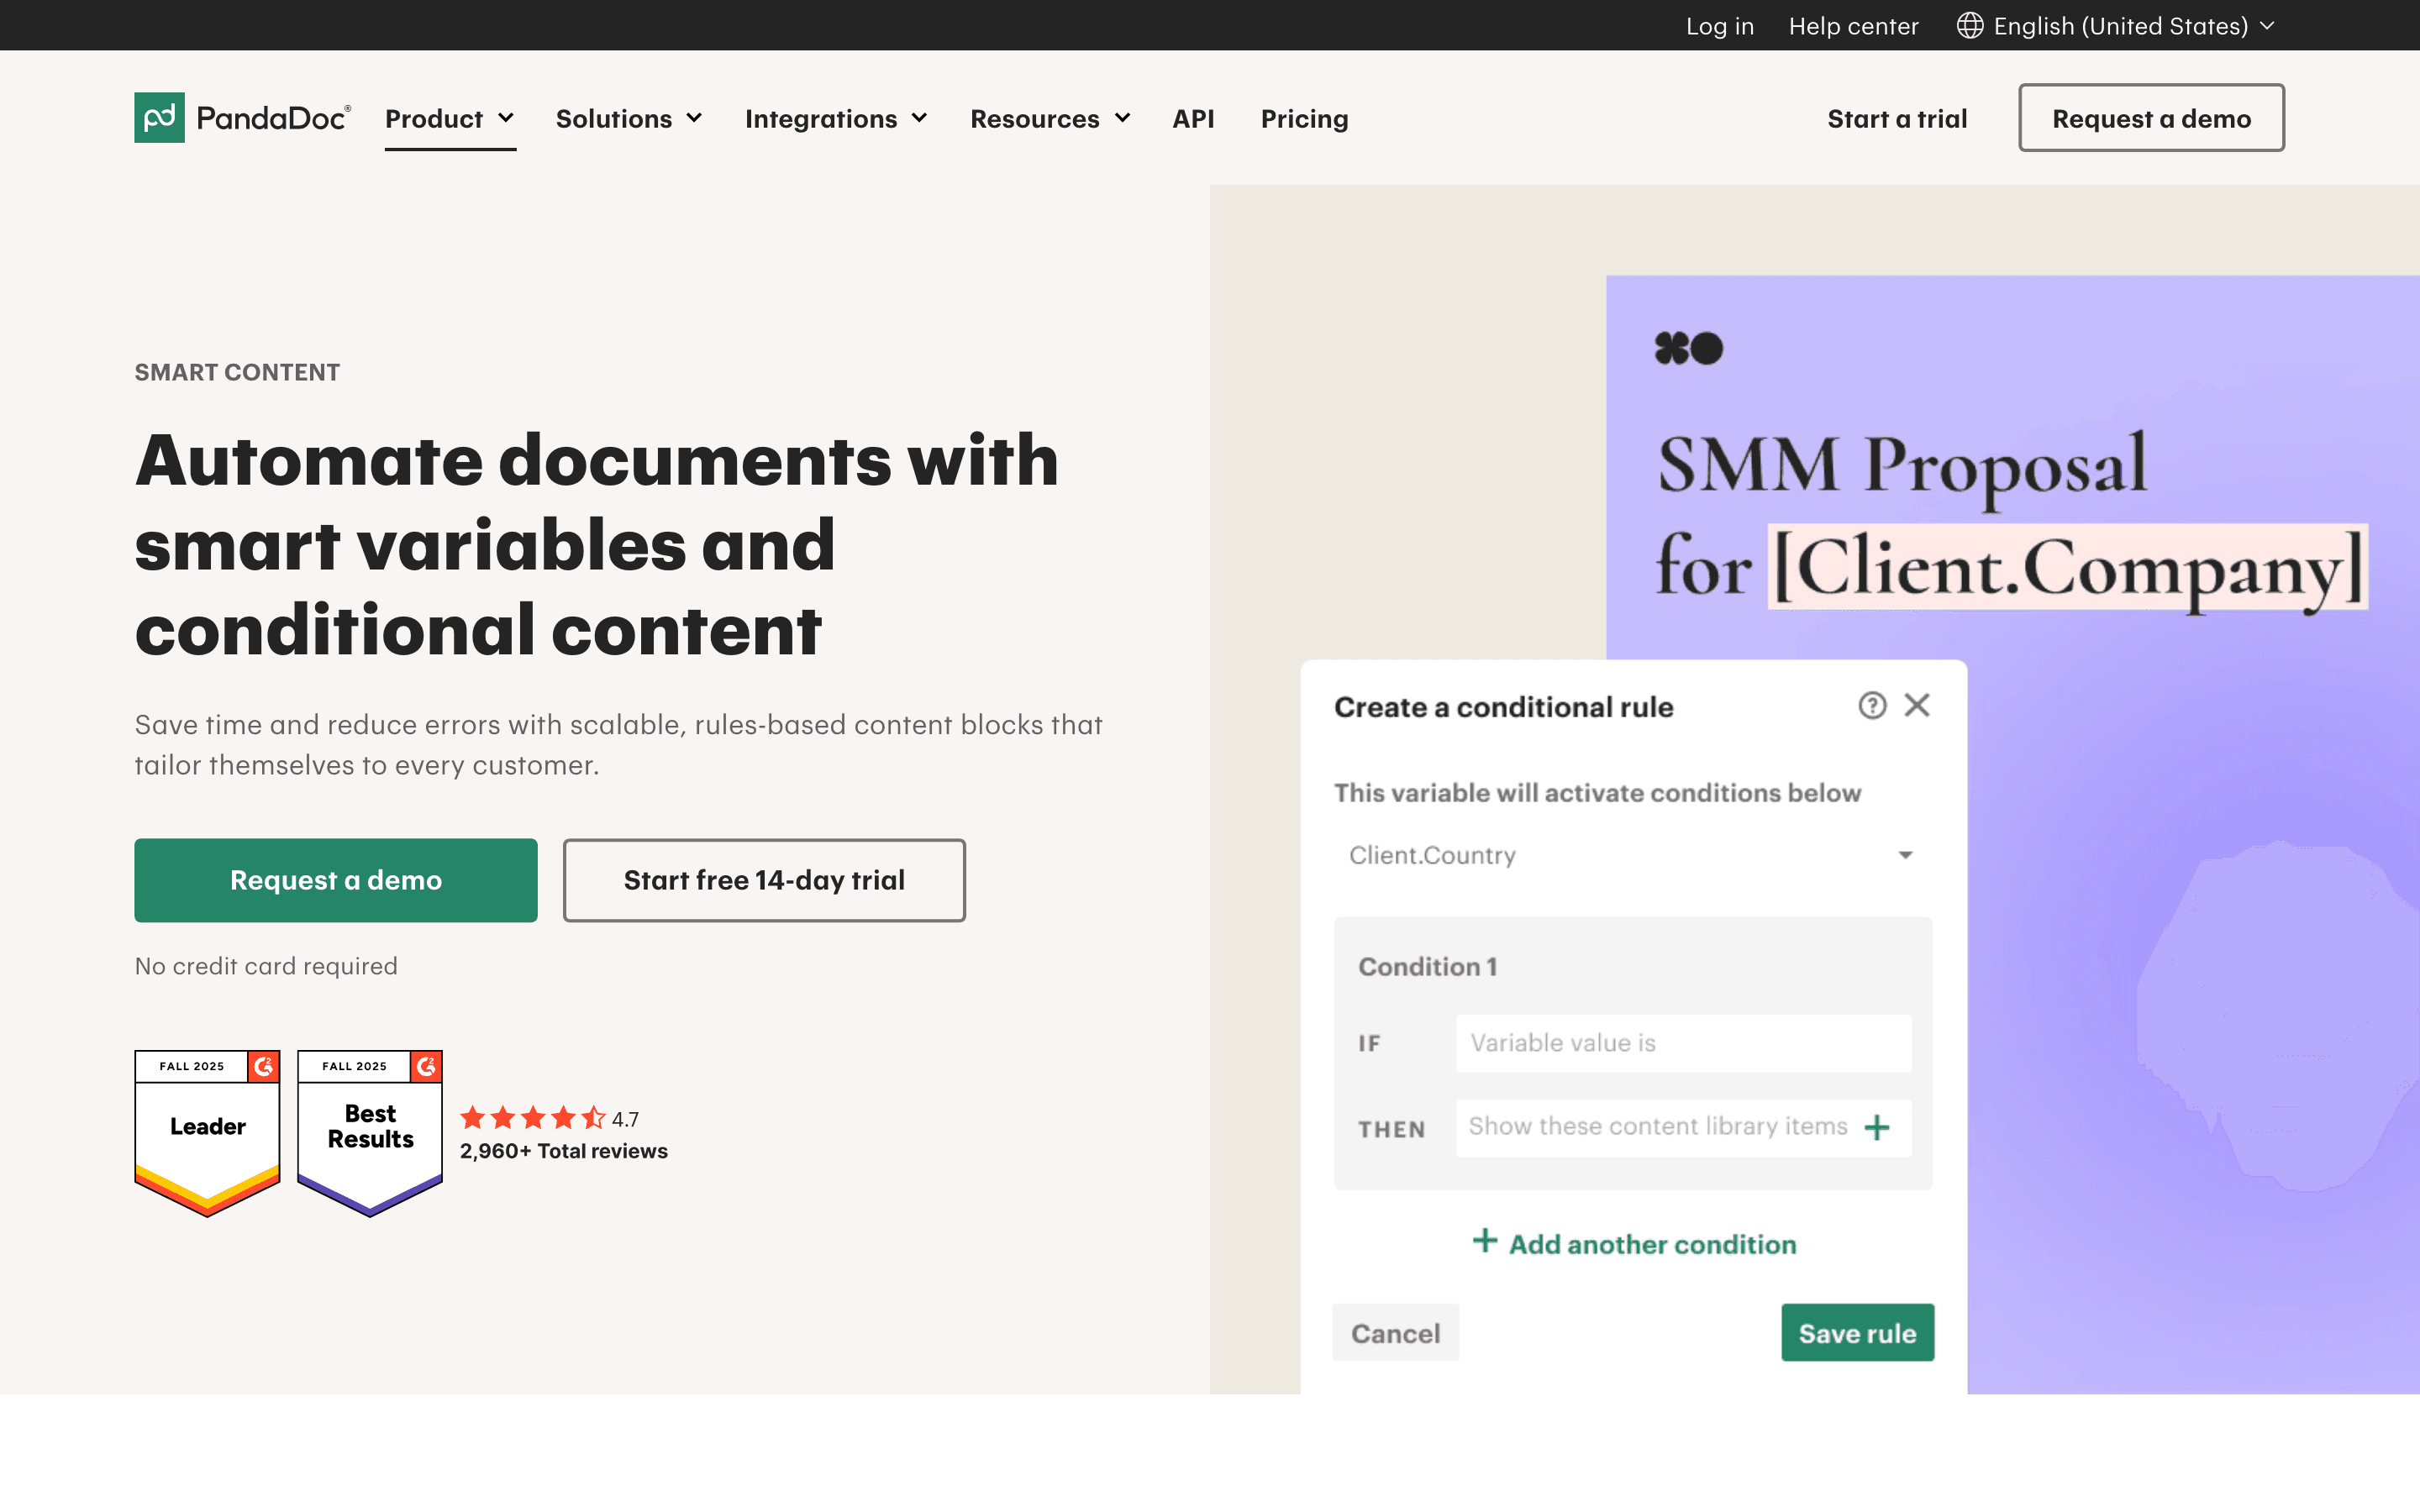
Task: Expand the Solutions dropdown
Action: (x=629, y=119)
